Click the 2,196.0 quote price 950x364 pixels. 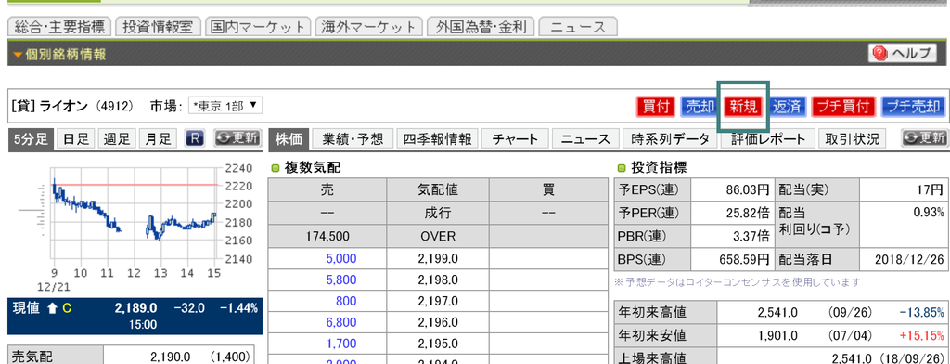point(438,323)
